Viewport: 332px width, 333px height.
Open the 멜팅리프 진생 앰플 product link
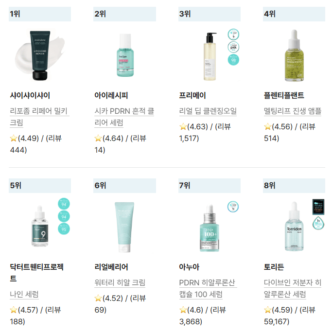292,111
